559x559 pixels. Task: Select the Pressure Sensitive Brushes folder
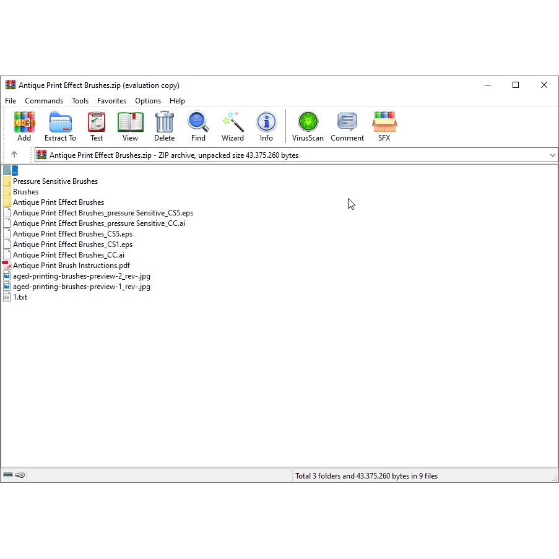[x=55, y=181]
